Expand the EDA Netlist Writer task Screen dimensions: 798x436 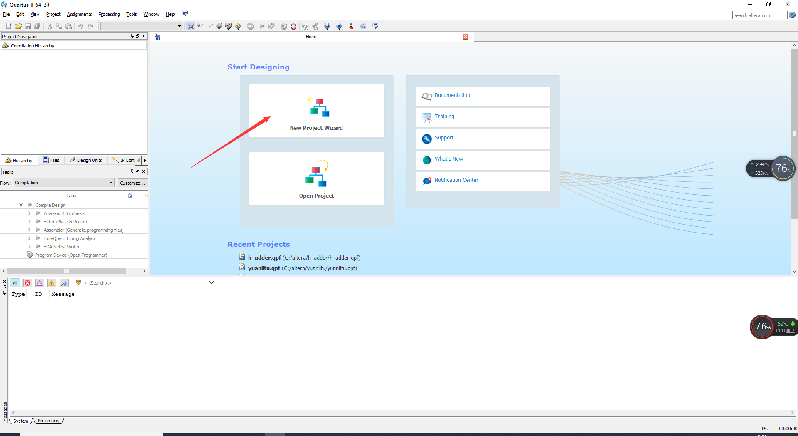30,246
